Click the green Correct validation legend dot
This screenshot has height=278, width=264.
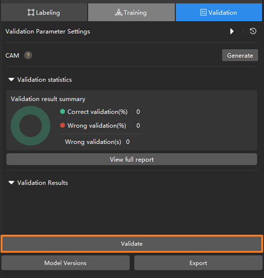(x=63, y=111)
